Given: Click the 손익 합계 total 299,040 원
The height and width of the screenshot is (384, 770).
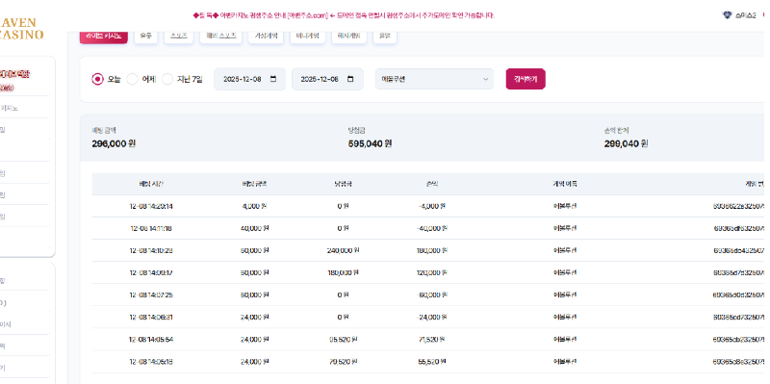Looking at the screenshot, I should 627,143.
